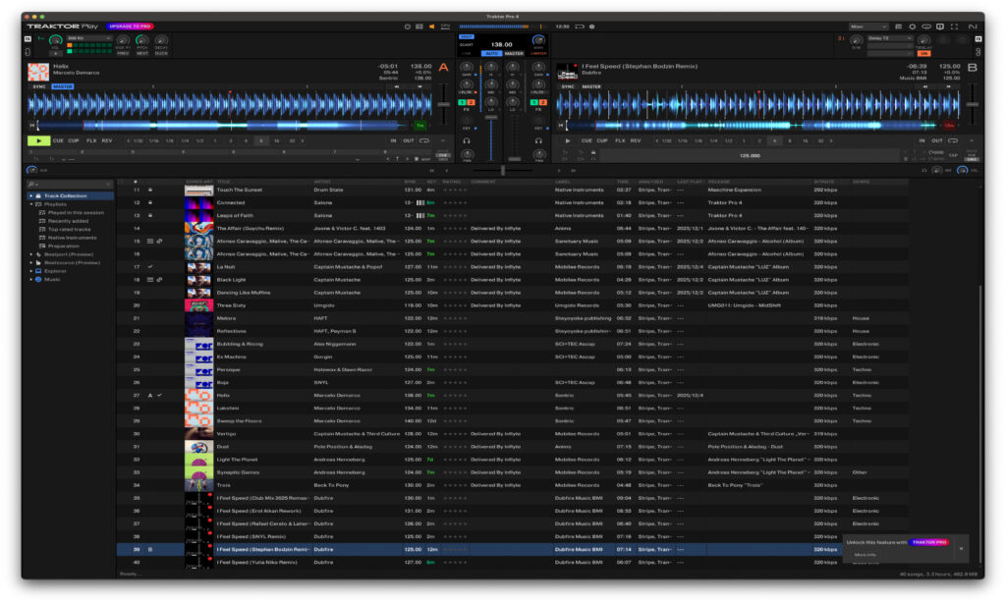Collapse the Playlists folder in the sidebar
The height and width of the screenshot is (603, 1006).
(x=30, y=204)
